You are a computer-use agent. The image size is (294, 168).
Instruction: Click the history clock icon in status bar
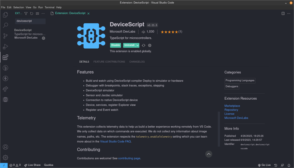tap(276, 165)
